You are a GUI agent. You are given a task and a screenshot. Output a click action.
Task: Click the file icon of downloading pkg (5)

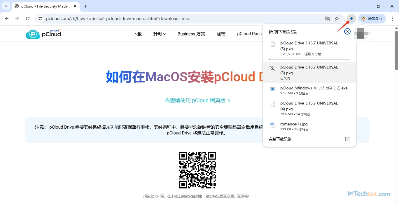[273, 44]
